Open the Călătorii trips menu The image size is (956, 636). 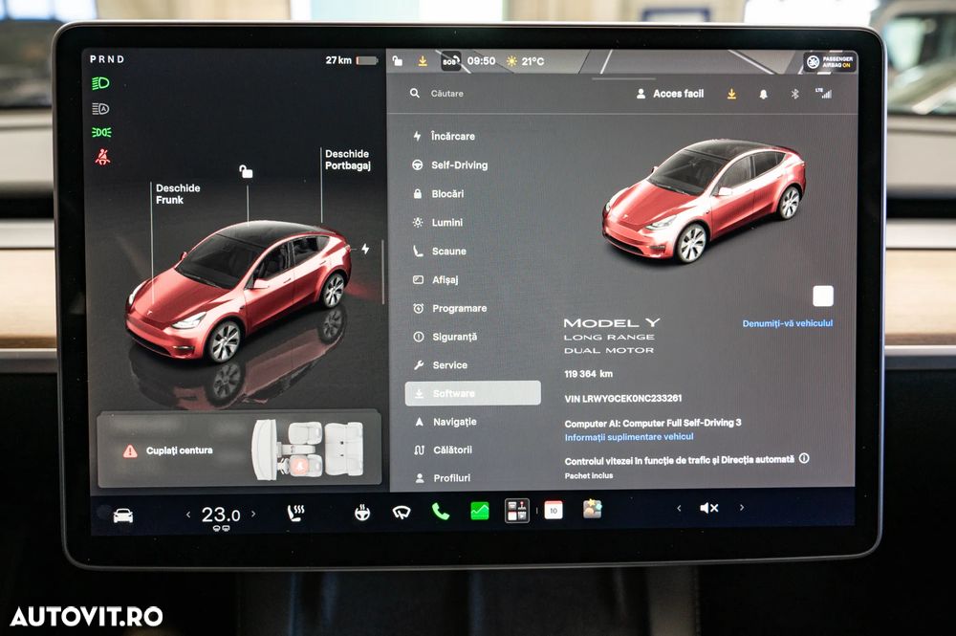click(x=444, y=450)
